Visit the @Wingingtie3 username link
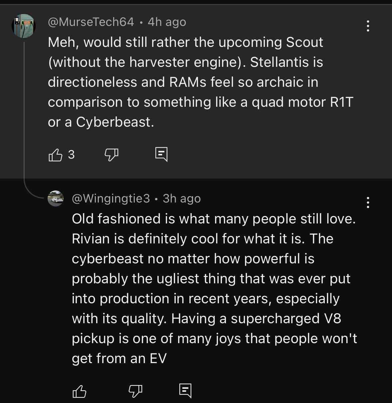The height and width of the screenshot is (403, 392). pyautogui.click(x=111, y=199)
